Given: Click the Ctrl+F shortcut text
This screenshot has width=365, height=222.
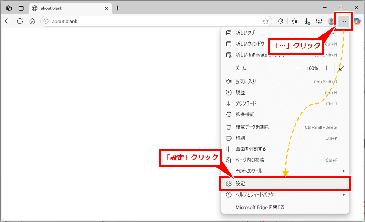Looking at the screenshot, I should 331,160.
